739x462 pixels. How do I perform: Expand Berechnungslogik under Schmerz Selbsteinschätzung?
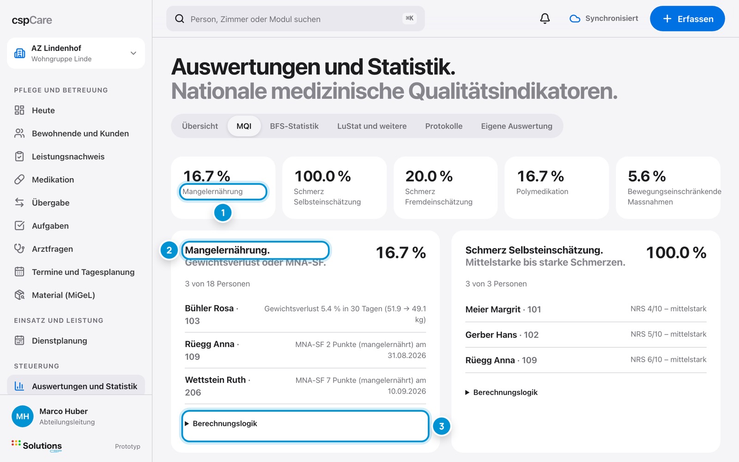501,392
